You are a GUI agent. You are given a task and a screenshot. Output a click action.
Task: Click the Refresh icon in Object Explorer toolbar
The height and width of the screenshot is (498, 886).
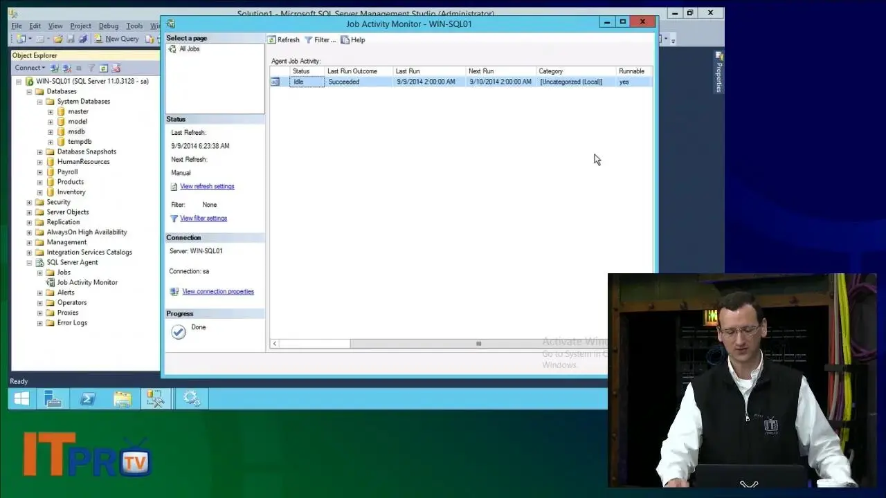tap(104, 68)
